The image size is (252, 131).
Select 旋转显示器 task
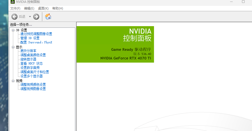[x=28, y=59]
